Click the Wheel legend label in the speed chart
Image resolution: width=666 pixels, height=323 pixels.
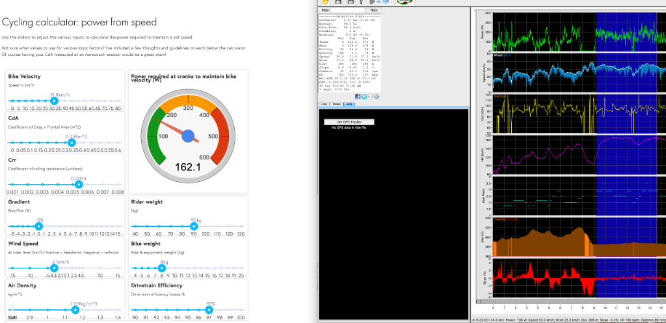pos(498,55)
